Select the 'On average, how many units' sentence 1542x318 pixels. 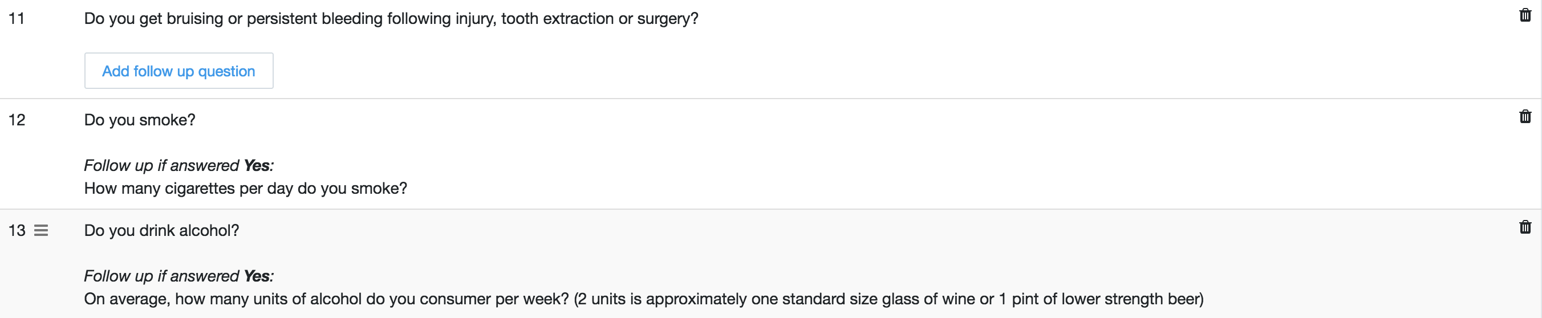(326, 299)
